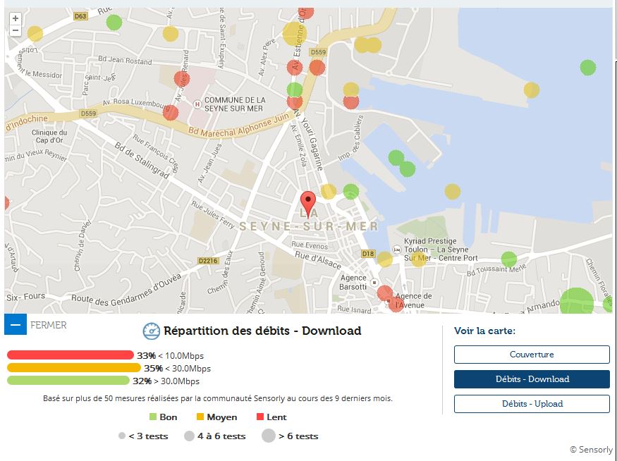Click the hospital H marker near Commune de la Seyne

(x=196, y=104)
